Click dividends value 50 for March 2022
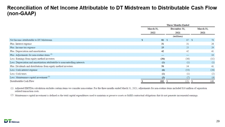This screenshot has width=225, height=127. (163, 66)
